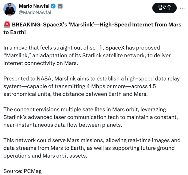Click the Mario Nawfal display name

[x=33, y=6]
